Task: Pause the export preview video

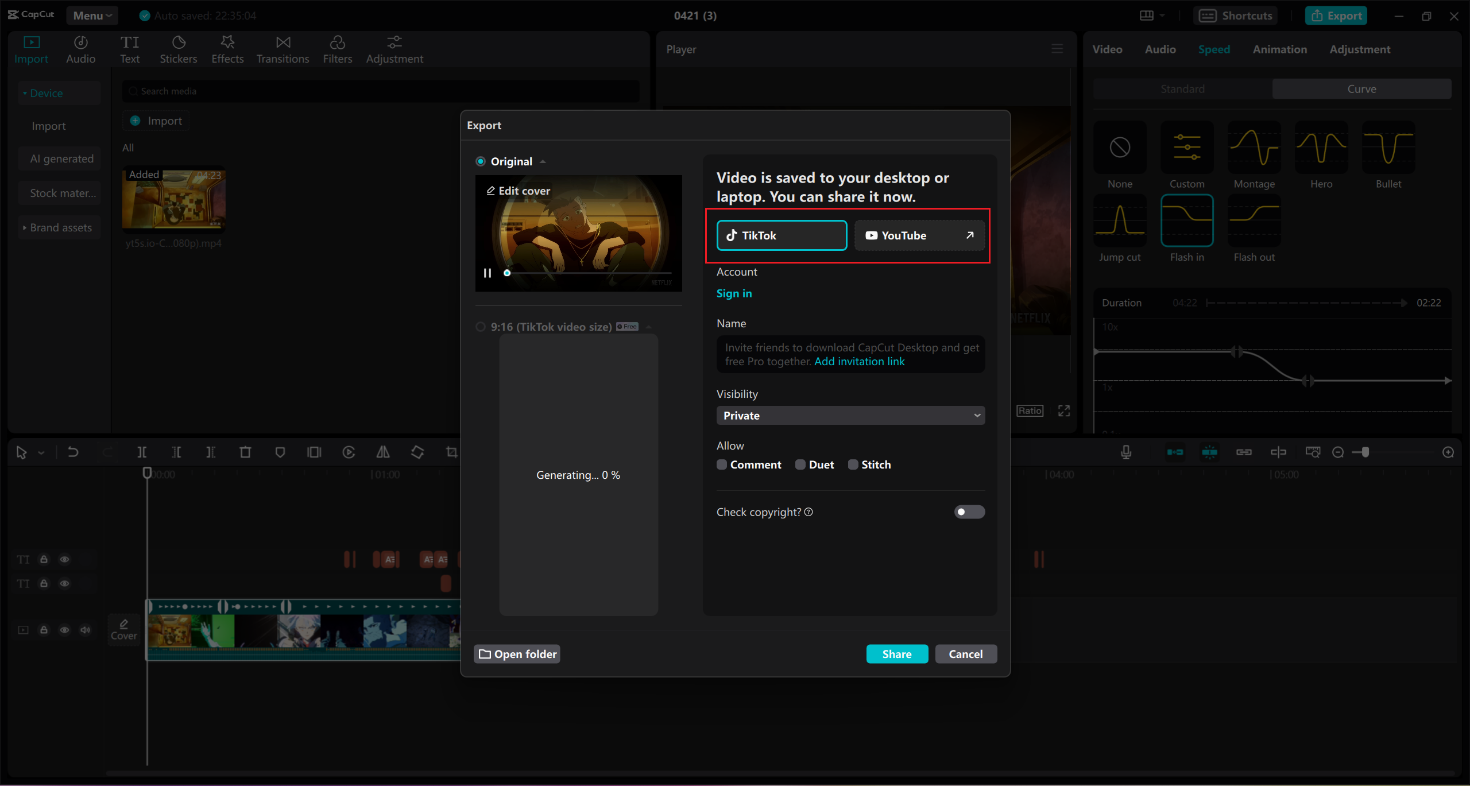Action: 488,273
